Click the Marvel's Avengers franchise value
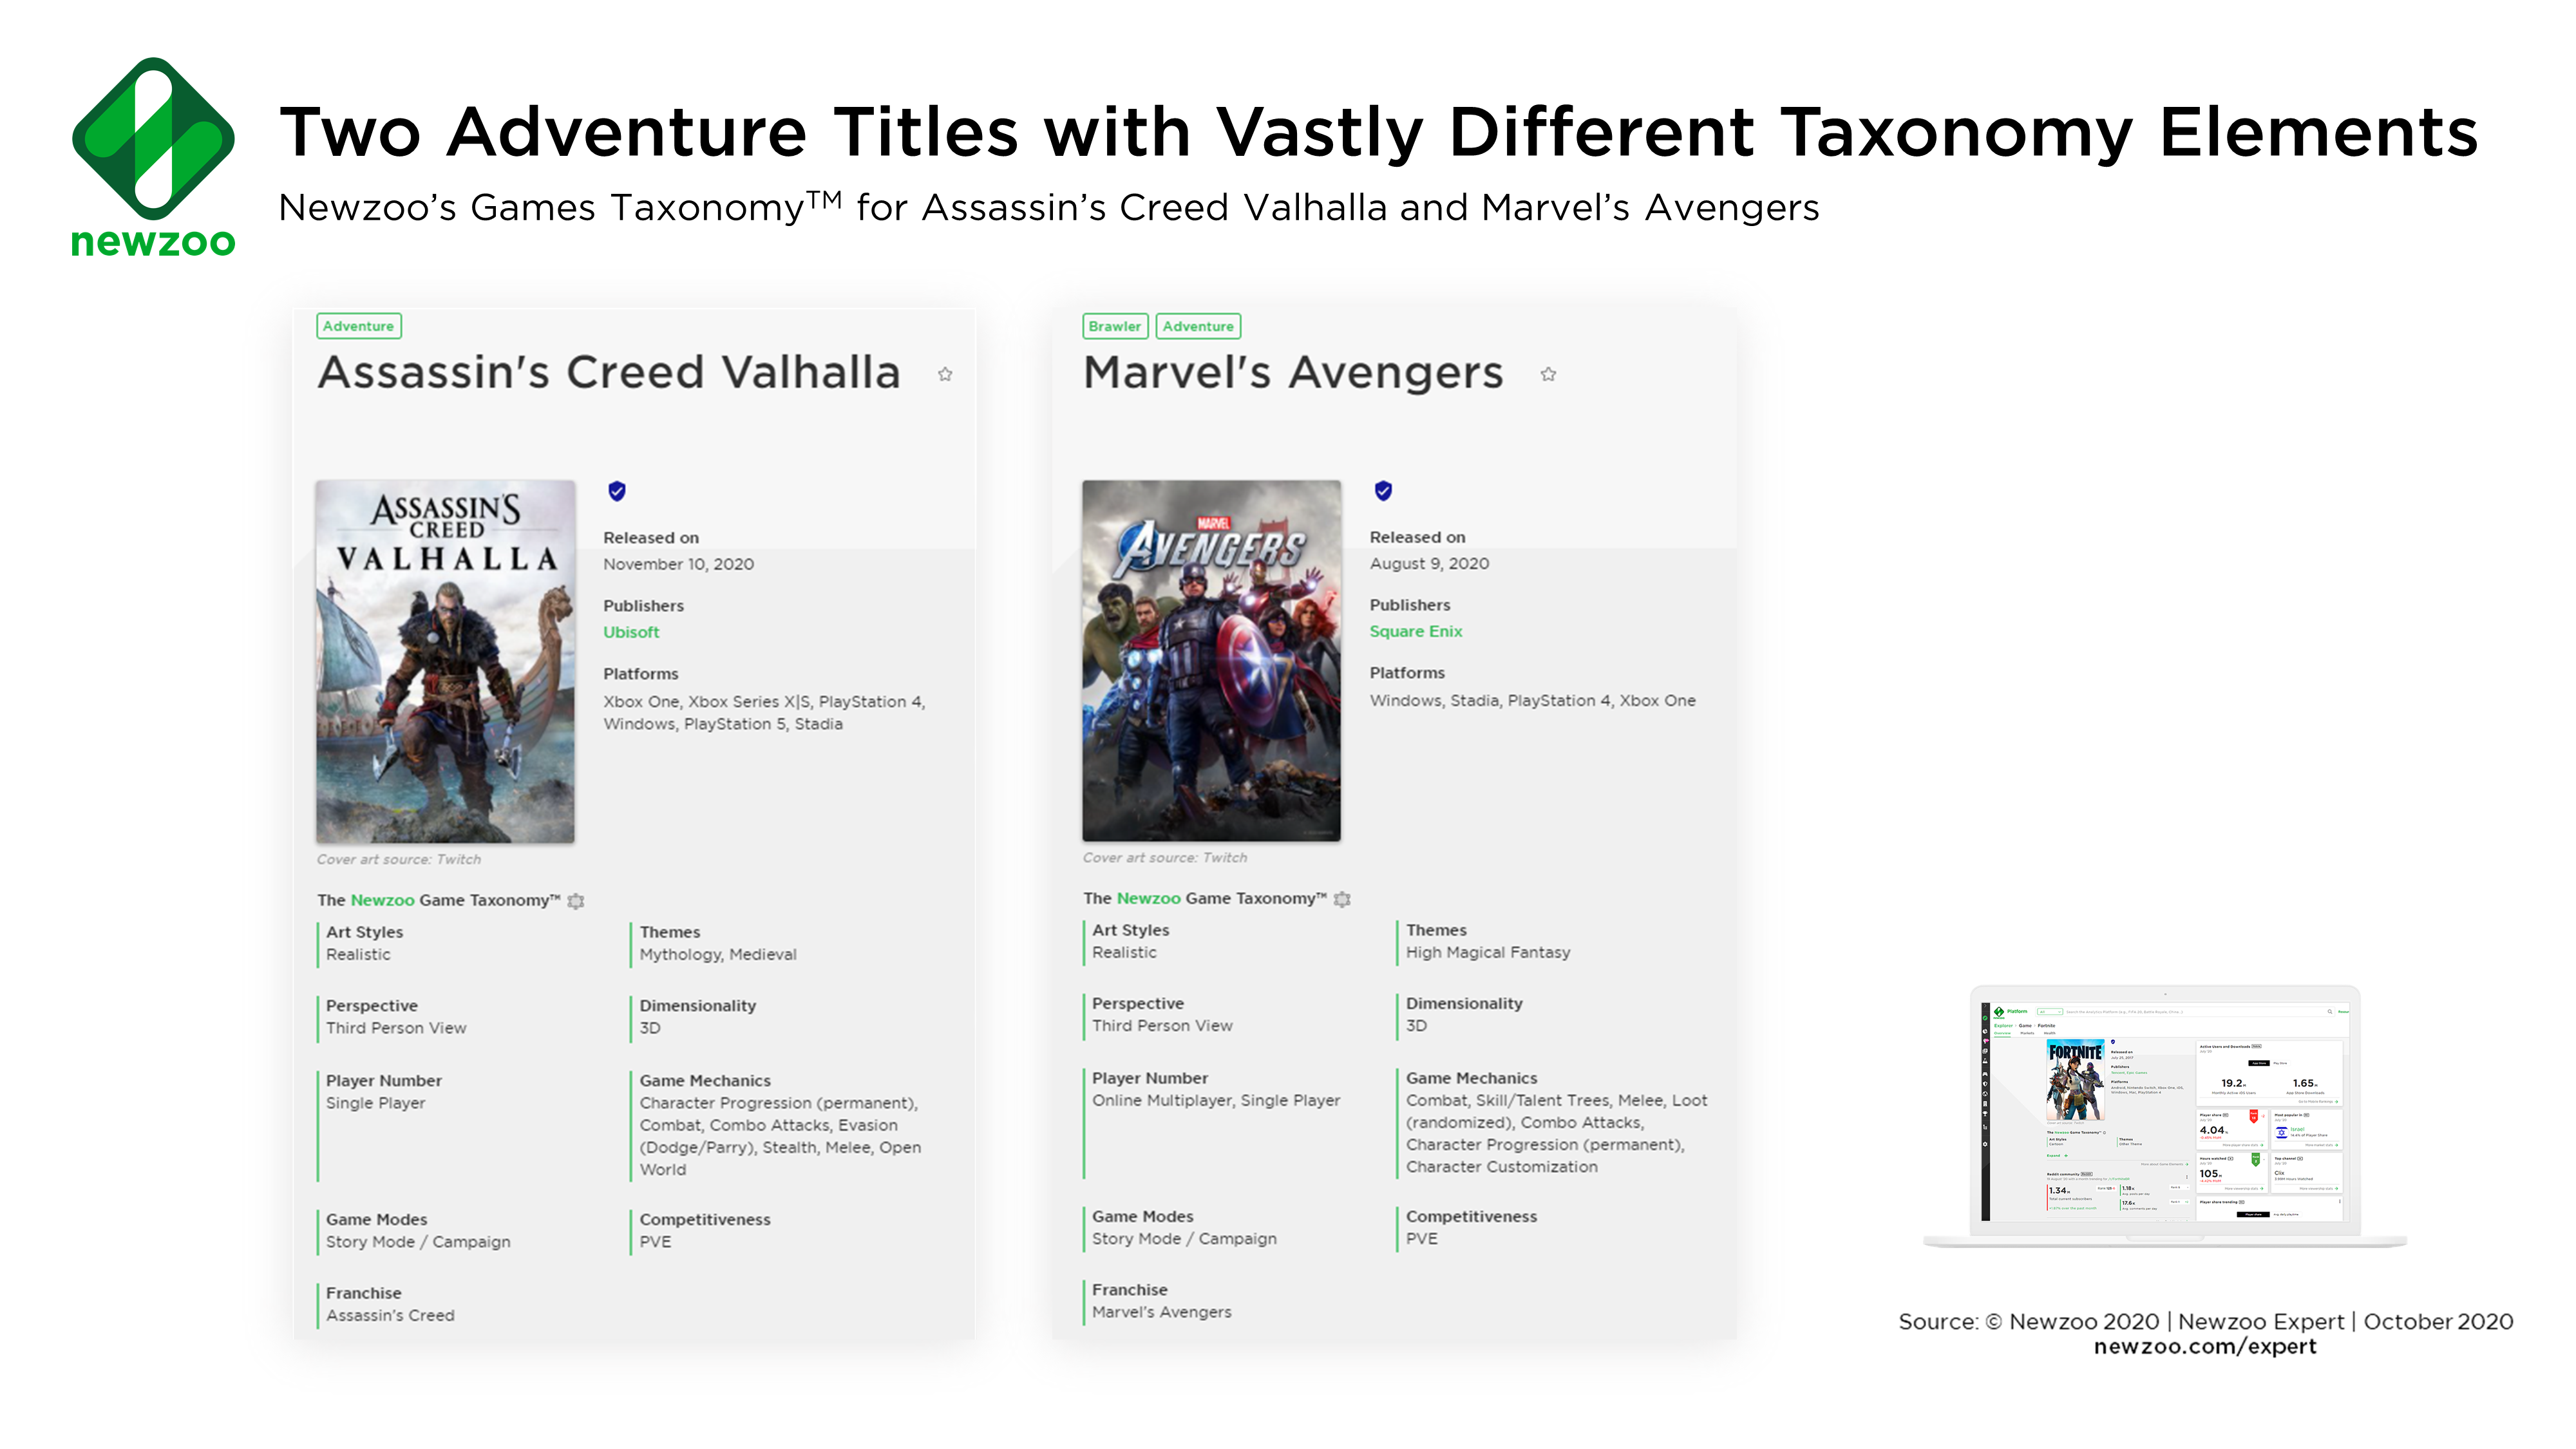The height and width of the screenshot is (1449, 2576). click(1161, 1312)
